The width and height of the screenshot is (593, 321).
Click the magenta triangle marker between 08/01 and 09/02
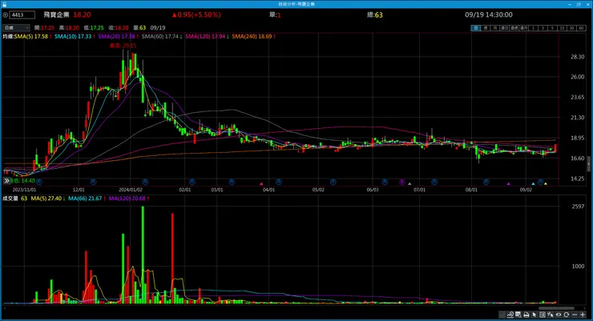(x=509, y=184)
